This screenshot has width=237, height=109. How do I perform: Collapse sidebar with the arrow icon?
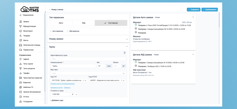click(45, 12)
